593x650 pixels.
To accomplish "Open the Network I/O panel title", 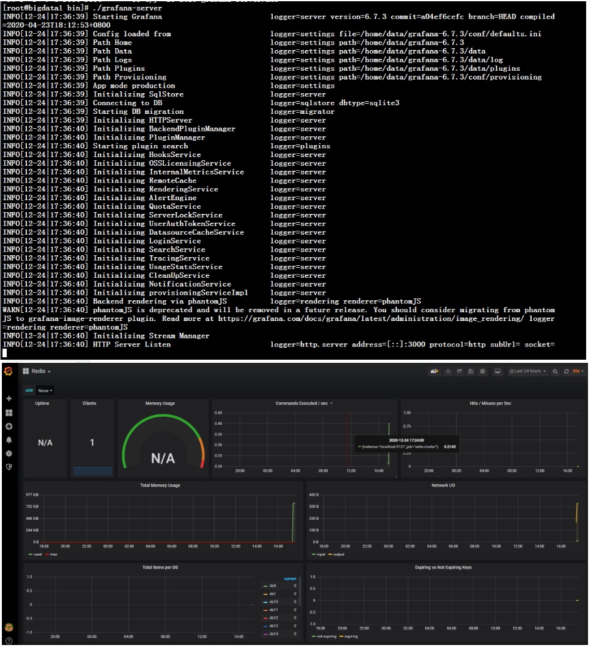I will tap(443, 485).
